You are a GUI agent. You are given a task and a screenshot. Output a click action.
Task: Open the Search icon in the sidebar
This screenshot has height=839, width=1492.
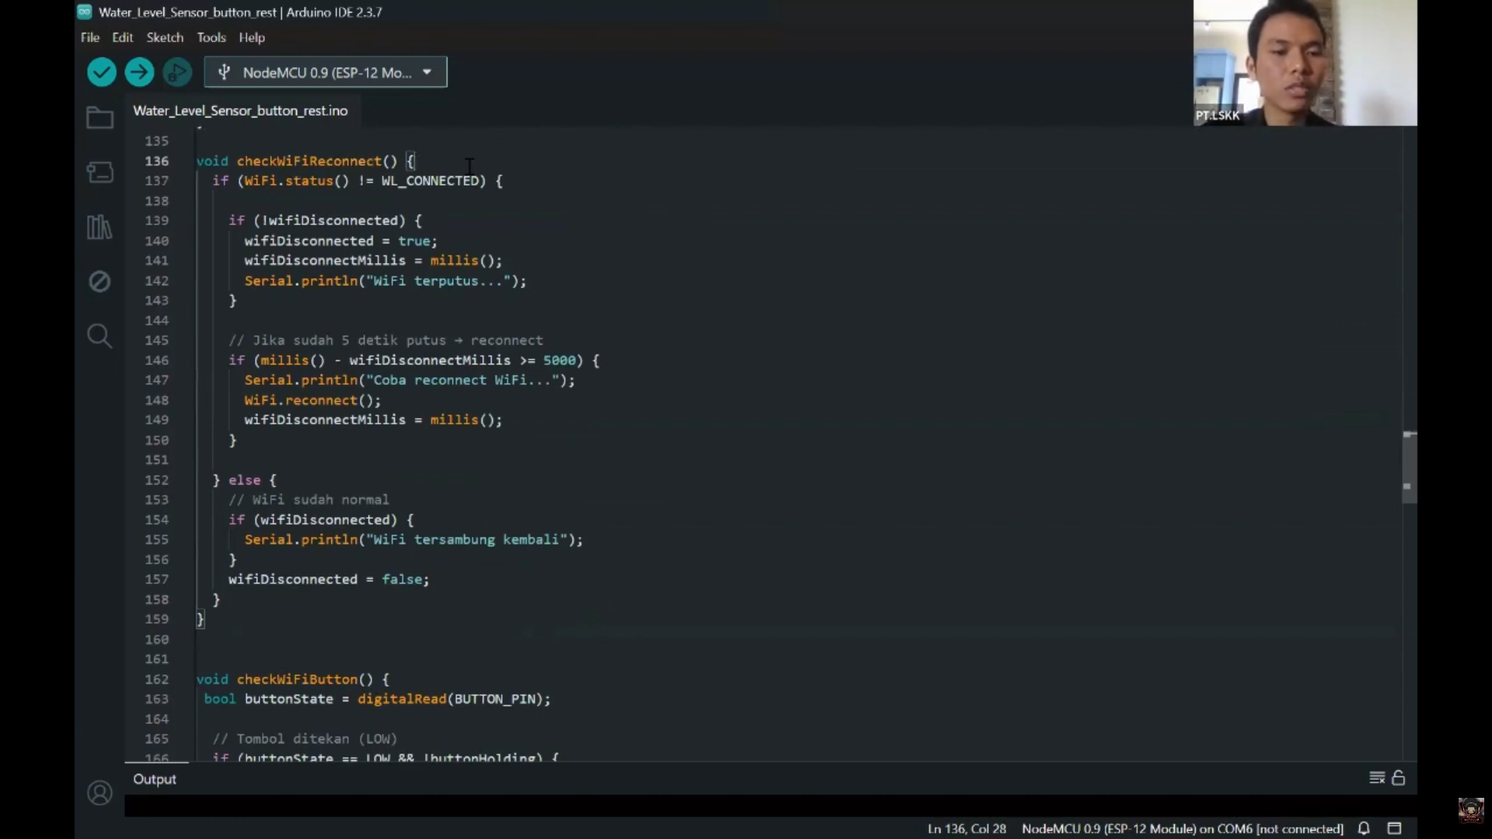tap(99, 336)
